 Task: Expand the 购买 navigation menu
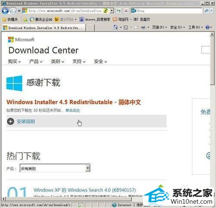pyautogui.click(x=14, y=62)
